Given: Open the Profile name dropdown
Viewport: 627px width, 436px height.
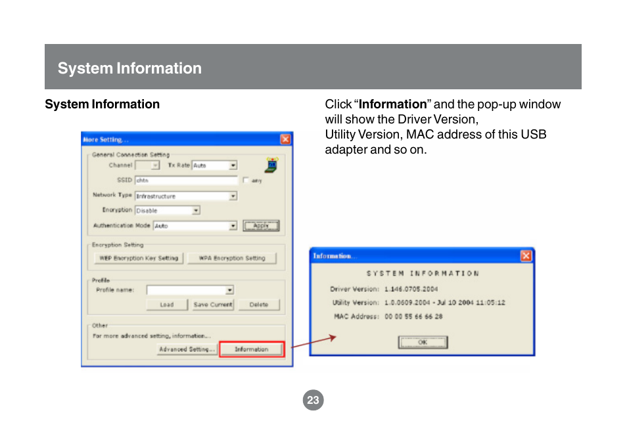Looking at the screenshot, I should coord(229,290).
